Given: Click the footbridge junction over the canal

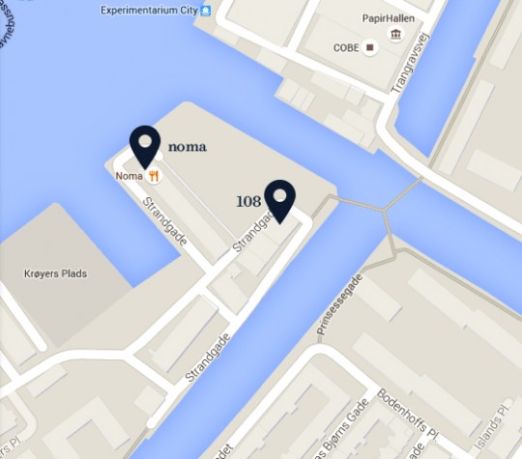Looking at the screenshot, I should (383, 210).
